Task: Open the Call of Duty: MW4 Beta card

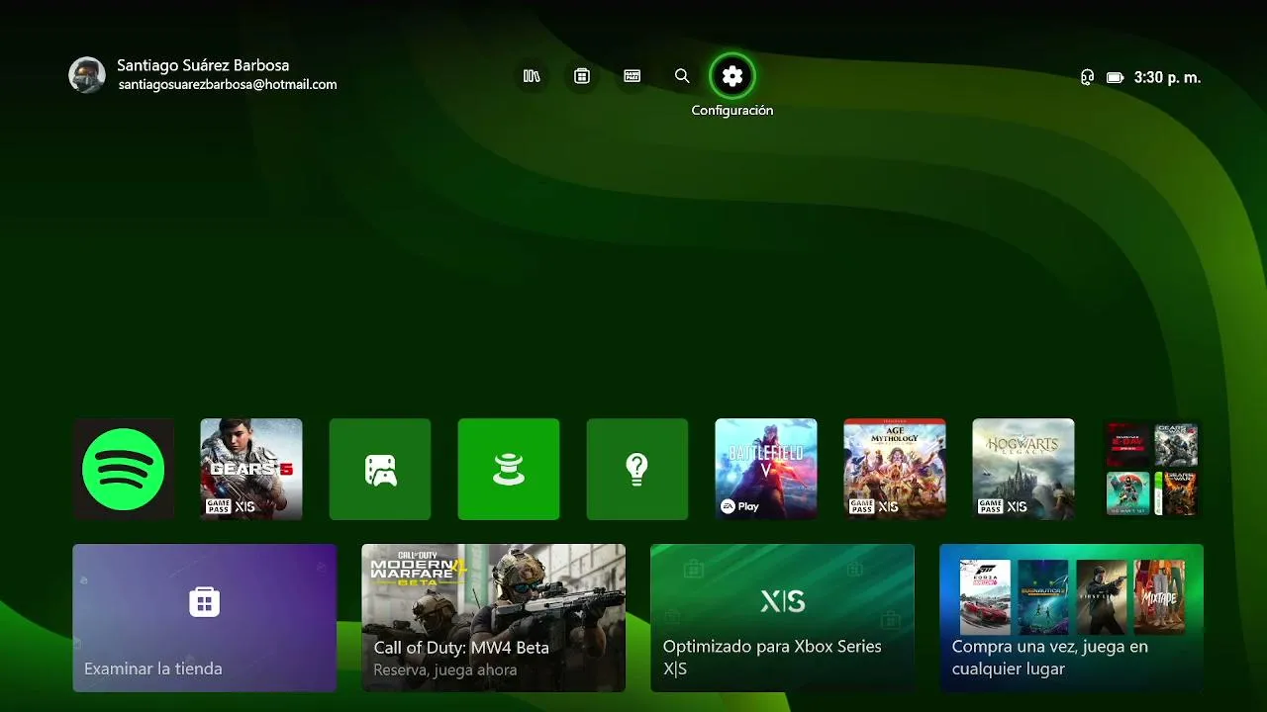Action: point(493,618)
